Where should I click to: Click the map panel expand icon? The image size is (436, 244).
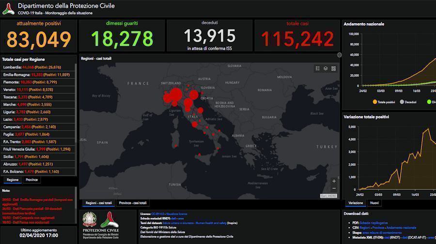pyautogui.click(x=339, y=55)
